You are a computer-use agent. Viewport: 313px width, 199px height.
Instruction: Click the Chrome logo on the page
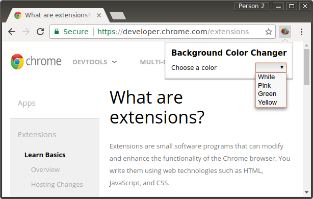(36, 62)
